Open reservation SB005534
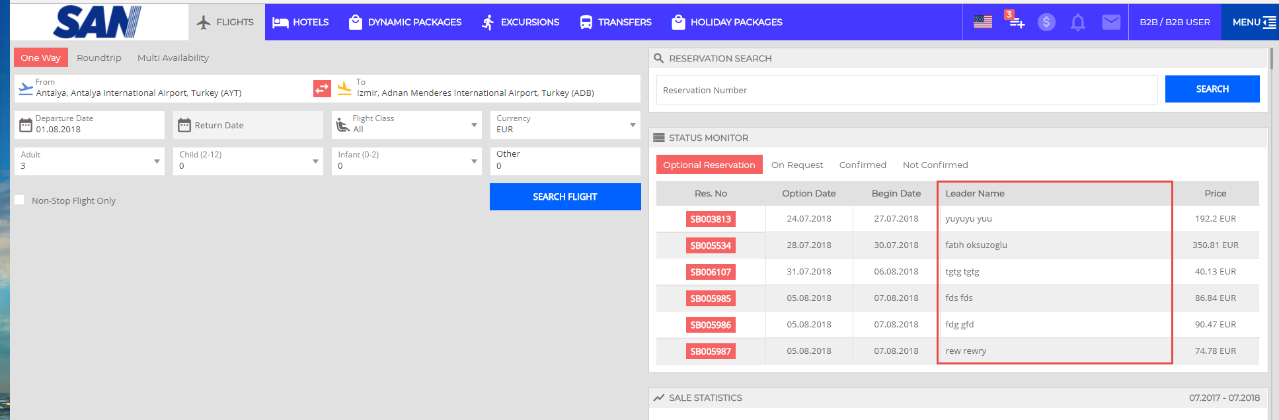The image size is (1279, 420). 711,245
